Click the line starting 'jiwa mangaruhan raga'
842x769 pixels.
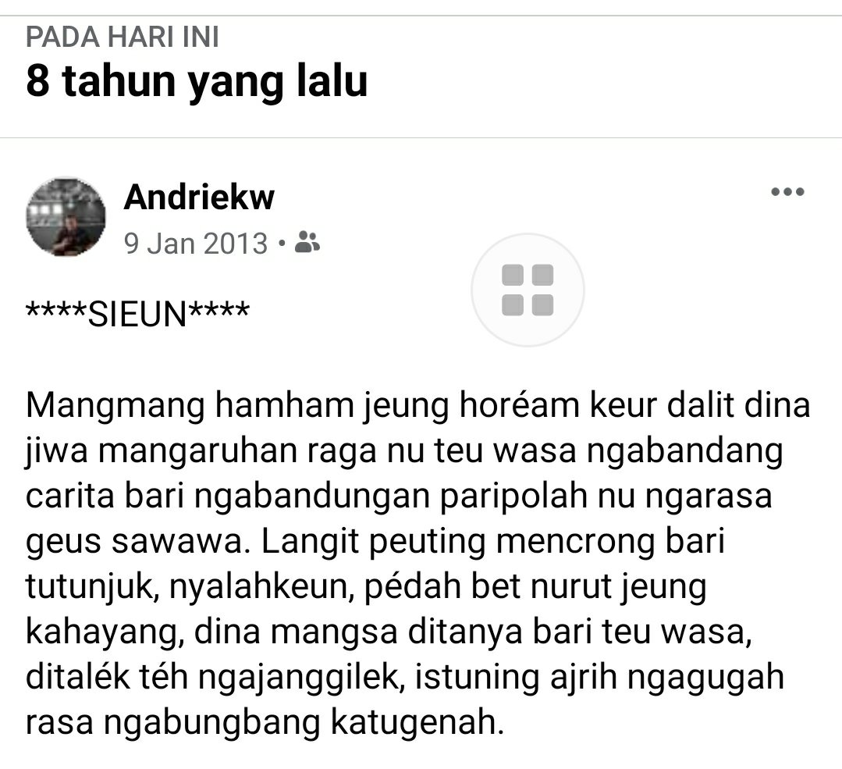point(403,451)
